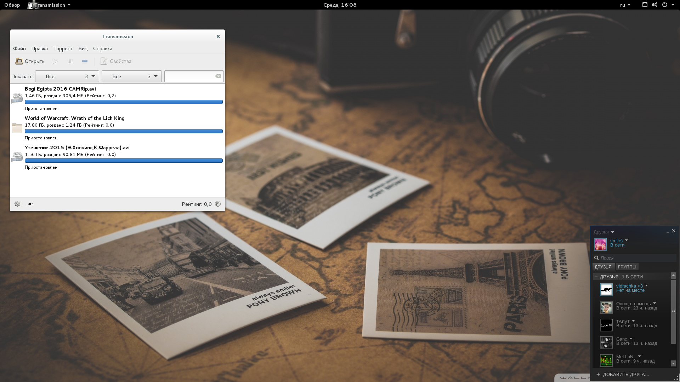This screenshot has width=680, height=382.
Task: Open the dropdown arrow next to Ganc
Action: pyautogui.click(x=631, y=339)
